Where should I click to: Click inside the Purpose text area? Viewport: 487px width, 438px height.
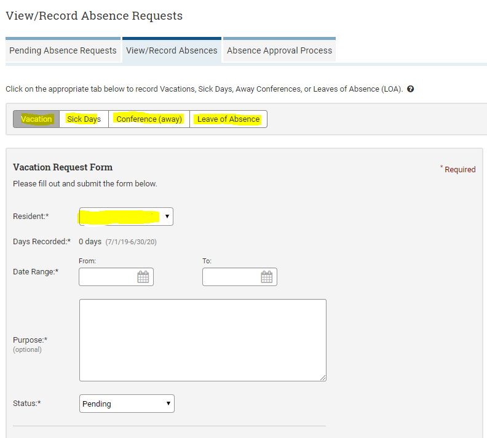click(203, 340)
